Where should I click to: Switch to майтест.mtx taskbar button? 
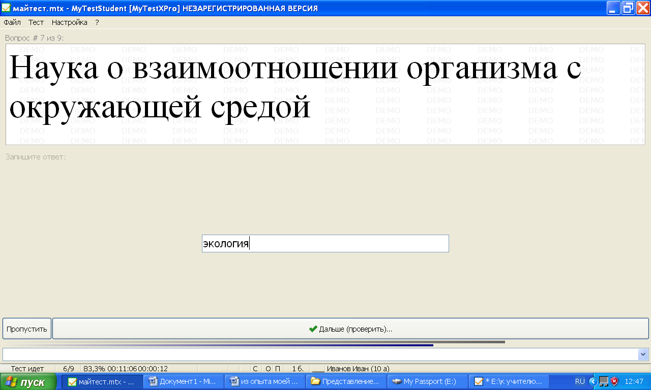[102, 381]
